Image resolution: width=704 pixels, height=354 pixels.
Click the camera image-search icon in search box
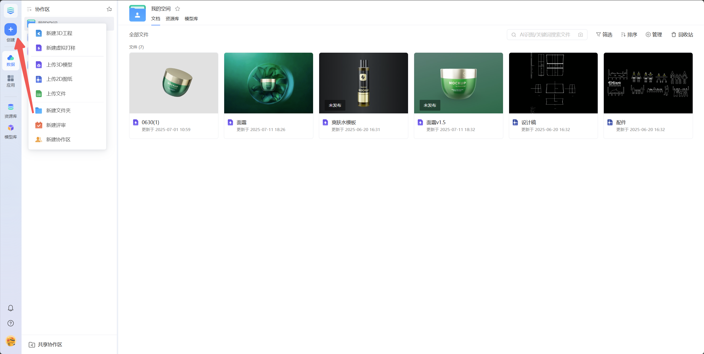pyautogui.click(x=580, y=35)
